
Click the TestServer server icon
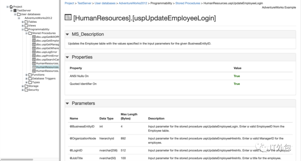click(15, 11)
